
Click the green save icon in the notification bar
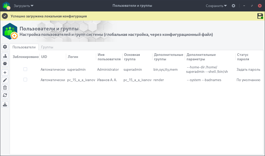point(260,16)
